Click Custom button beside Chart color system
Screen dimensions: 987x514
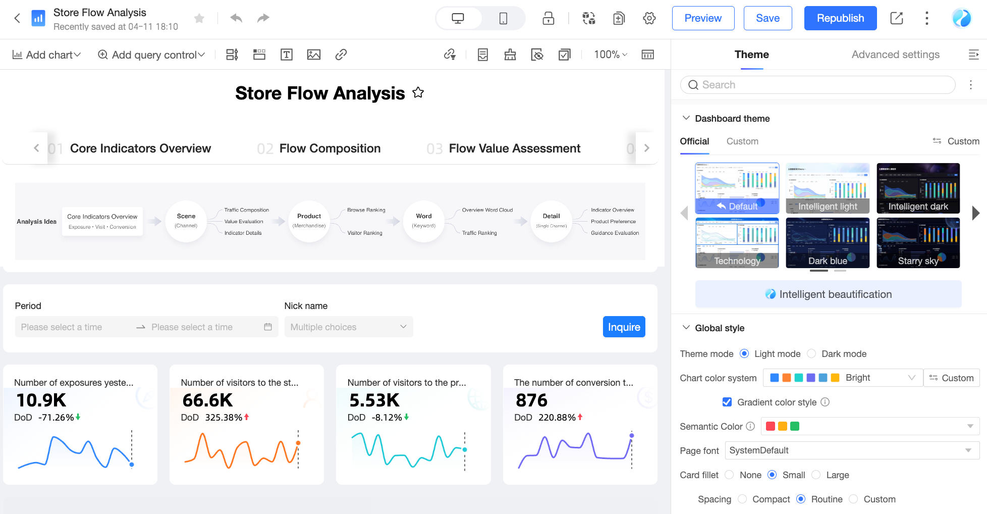click(x=951, y=378)
